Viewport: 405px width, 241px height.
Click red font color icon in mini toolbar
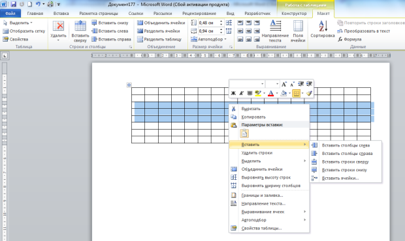[270, 93]
